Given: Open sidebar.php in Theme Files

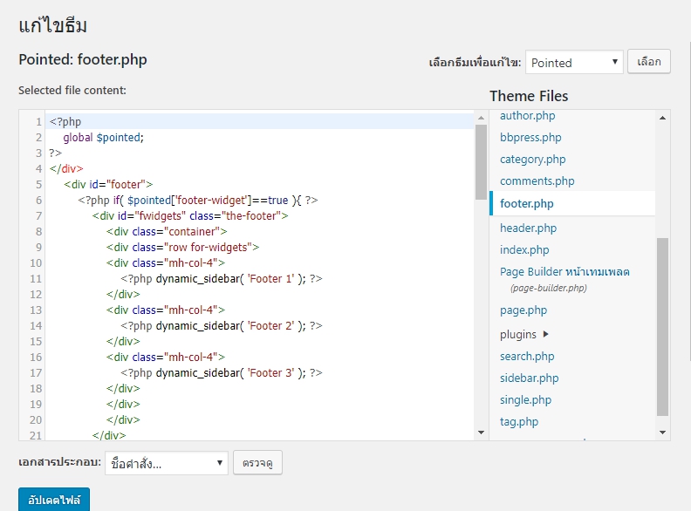Looking at the screenshot, I should (529, 378).
